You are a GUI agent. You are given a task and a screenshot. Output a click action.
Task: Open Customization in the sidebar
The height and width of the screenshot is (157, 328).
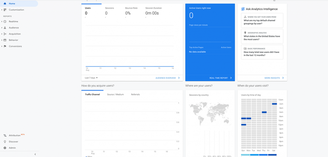click(16, 10)
